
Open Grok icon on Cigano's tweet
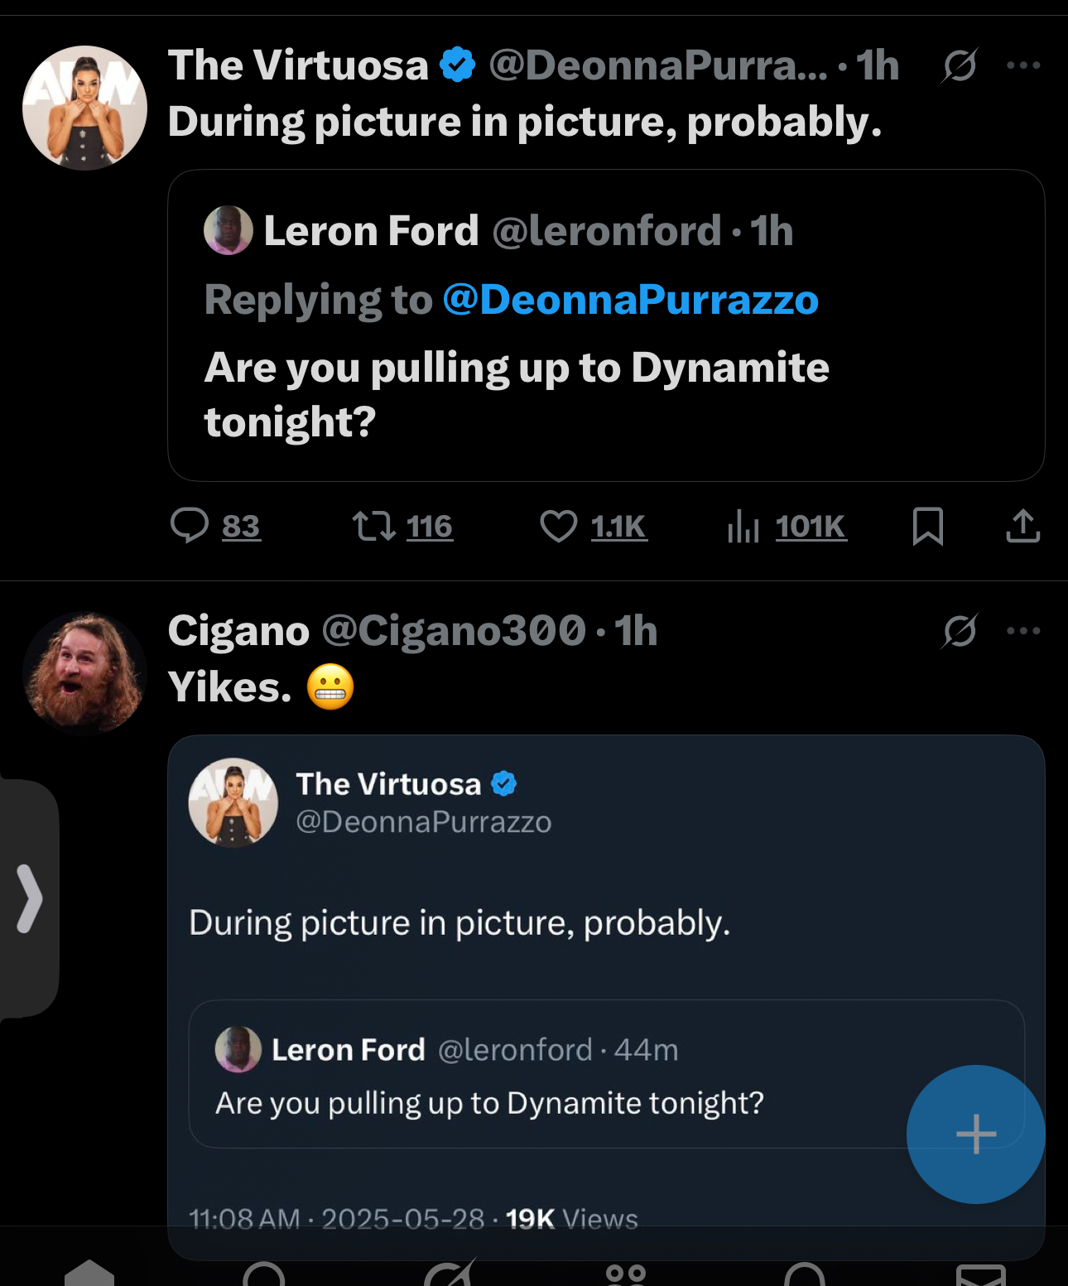[960, 631]
